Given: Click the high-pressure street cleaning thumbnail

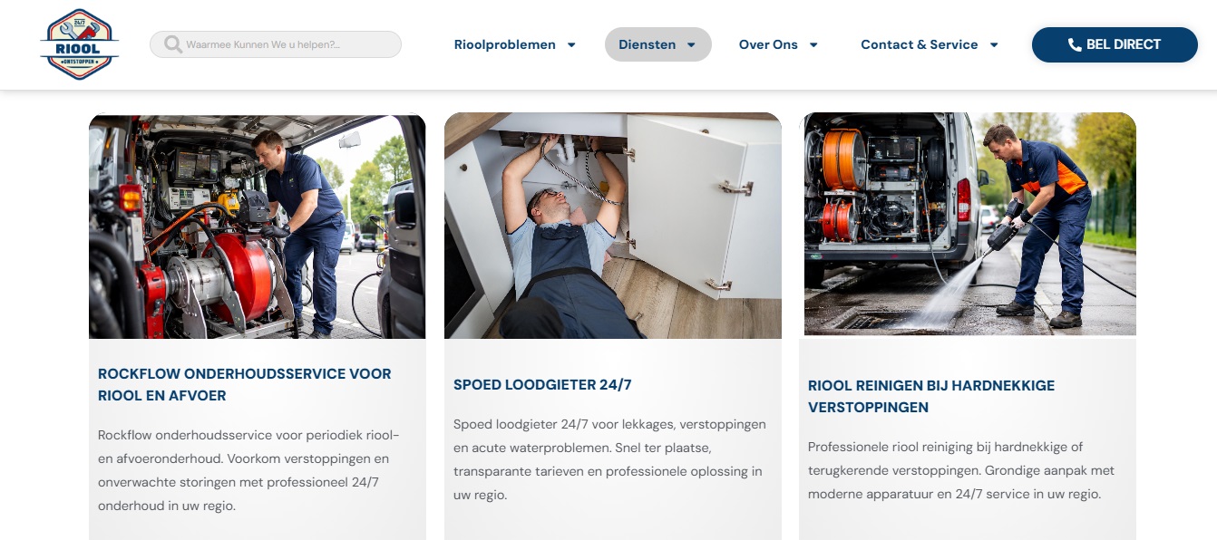Looking at the screenshot, I should pyautogui.click(x=969, y=224).
